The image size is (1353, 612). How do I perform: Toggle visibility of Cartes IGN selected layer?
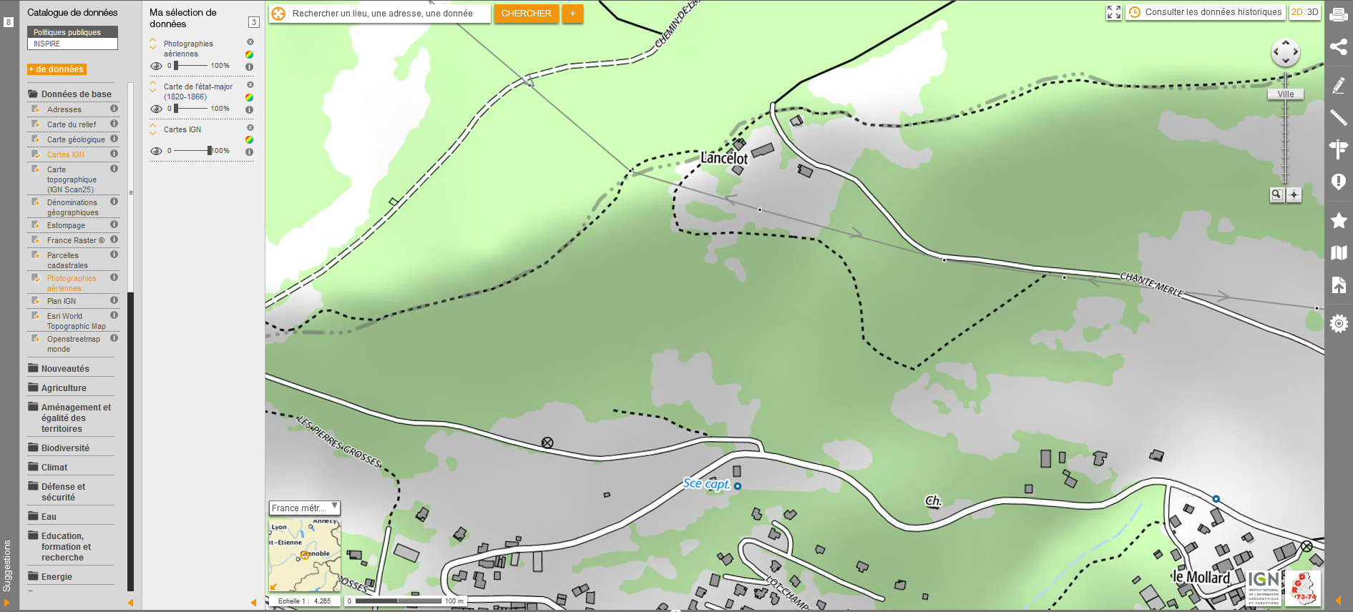156,151
